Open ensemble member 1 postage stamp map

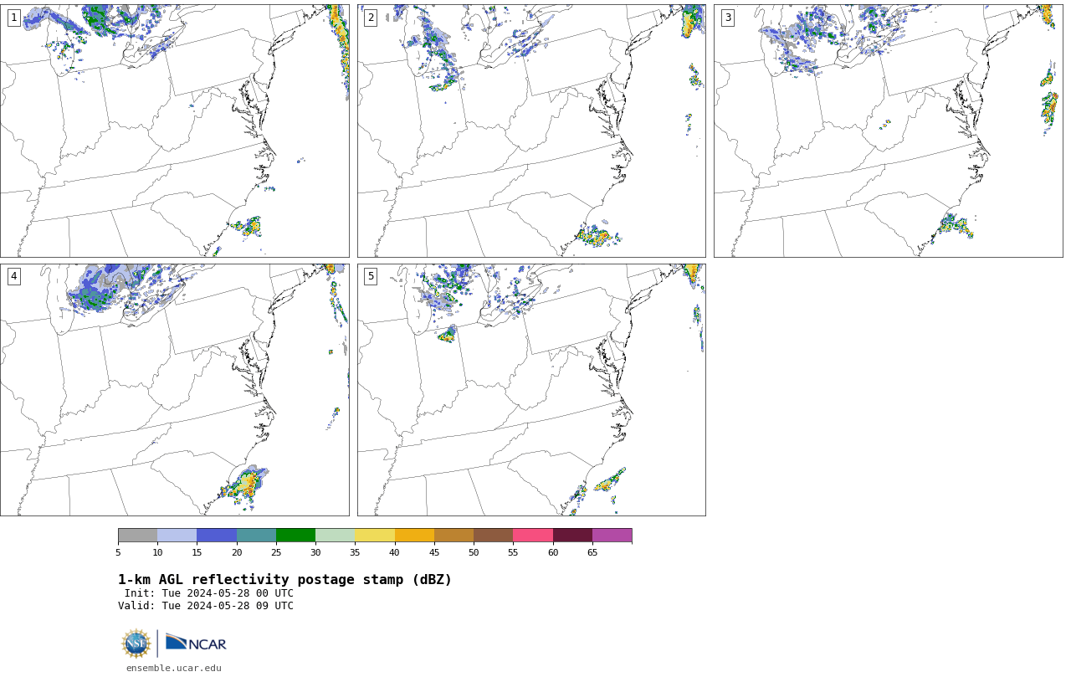click(174, 131)
